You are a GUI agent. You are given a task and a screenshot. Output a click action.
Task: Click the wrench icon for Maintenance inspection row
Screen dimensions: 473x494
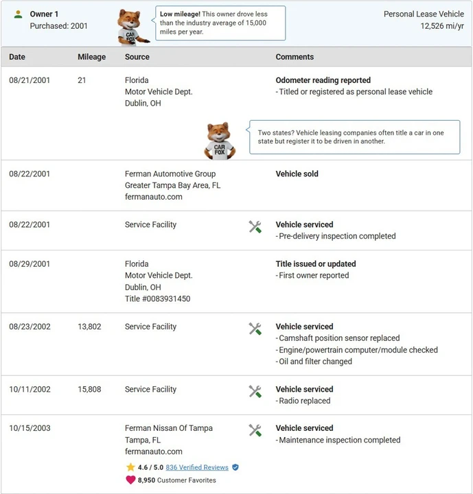255,430
